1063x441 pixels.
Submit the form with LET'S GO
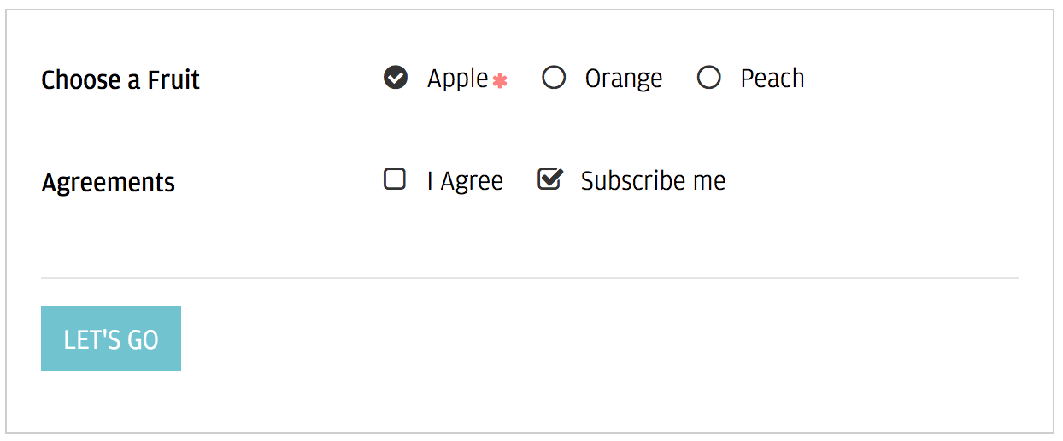[x=111, y=338]
